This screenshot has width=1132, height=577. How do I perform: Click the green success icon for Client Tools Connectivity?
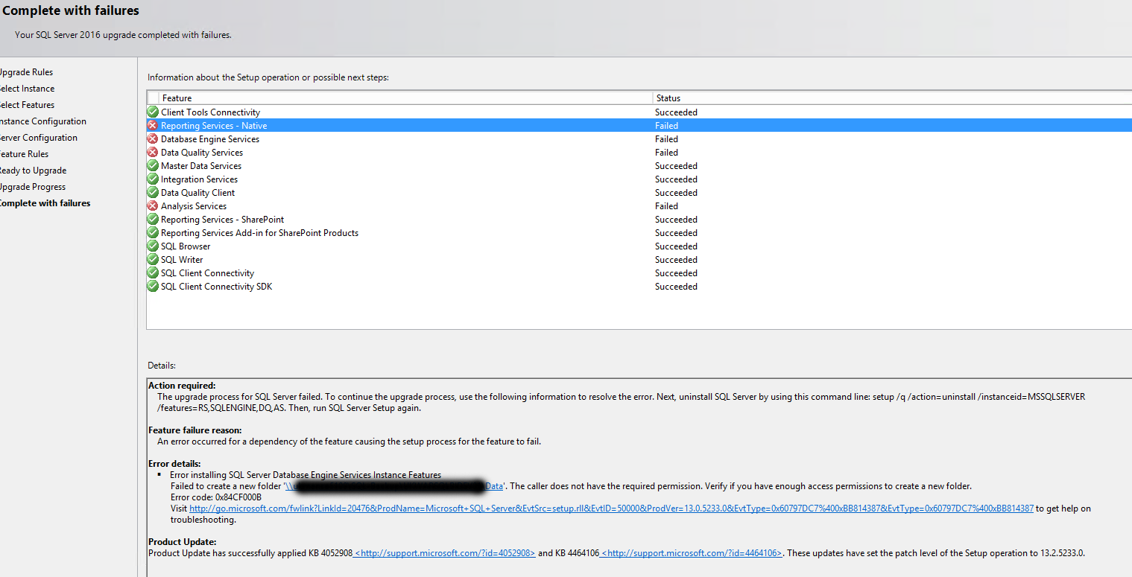153,112
